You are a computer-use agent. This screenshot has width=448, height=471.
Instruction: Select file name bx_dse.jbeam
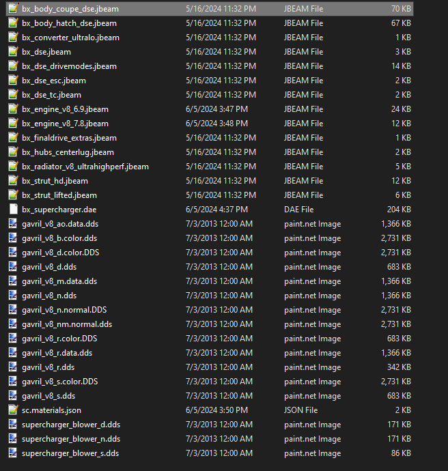(x=46, y=52)
